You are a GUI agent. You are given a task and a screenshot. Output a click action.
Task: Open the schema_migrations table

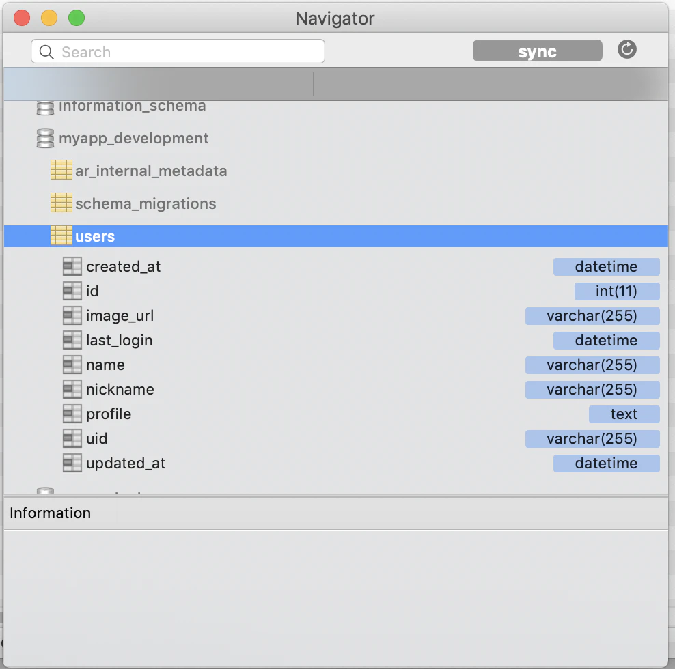click(146, 203)
